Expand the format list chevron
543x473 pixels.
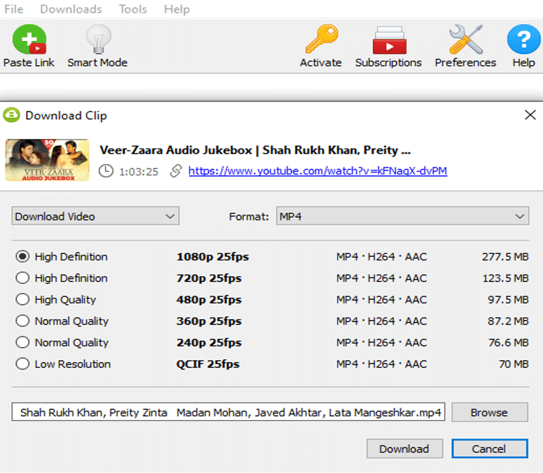pos(521,216)
